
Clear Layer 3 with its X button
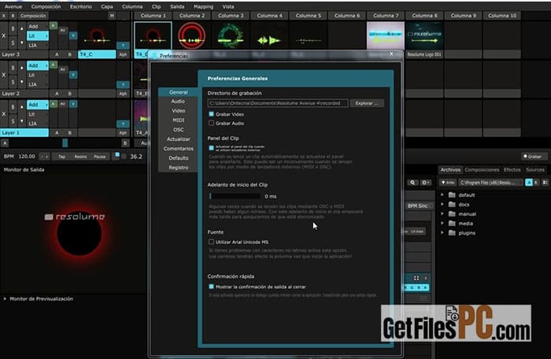point(4,35)
